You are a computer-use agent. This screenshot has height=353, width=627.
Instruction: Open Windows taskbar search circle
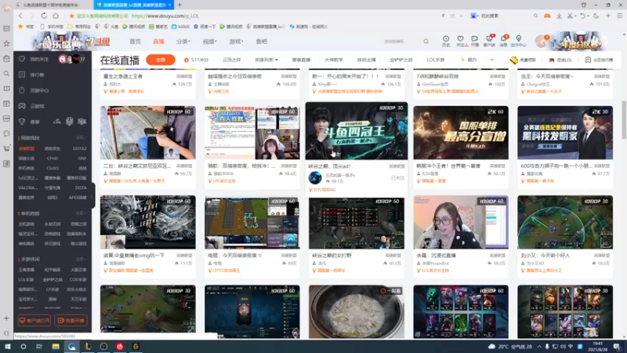pos(24,347)
